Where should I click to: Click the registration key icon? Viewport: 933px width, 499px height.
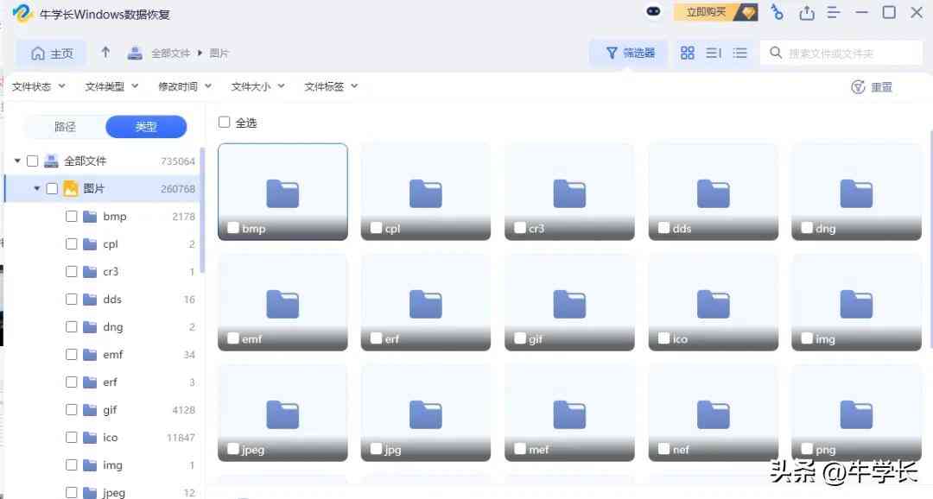click(776, 12)
